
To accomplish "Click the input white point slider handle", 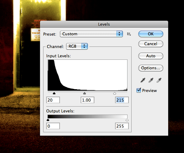I will coord(114,94).
